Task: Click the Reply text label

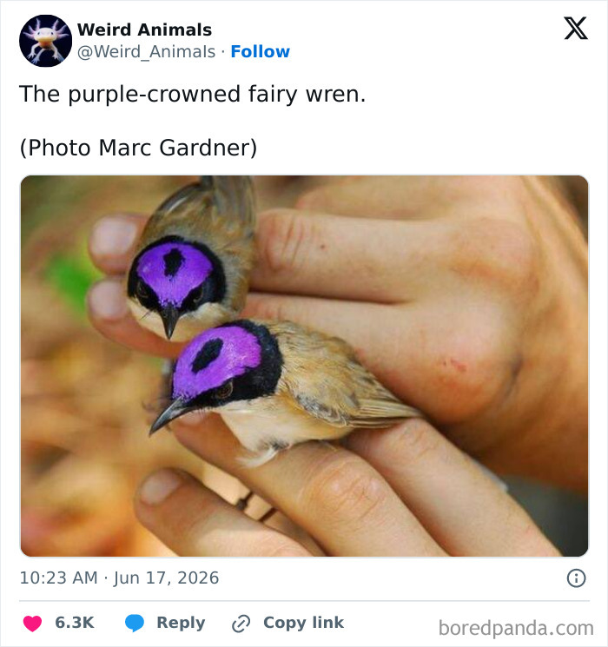Action: tap(181, 623)
